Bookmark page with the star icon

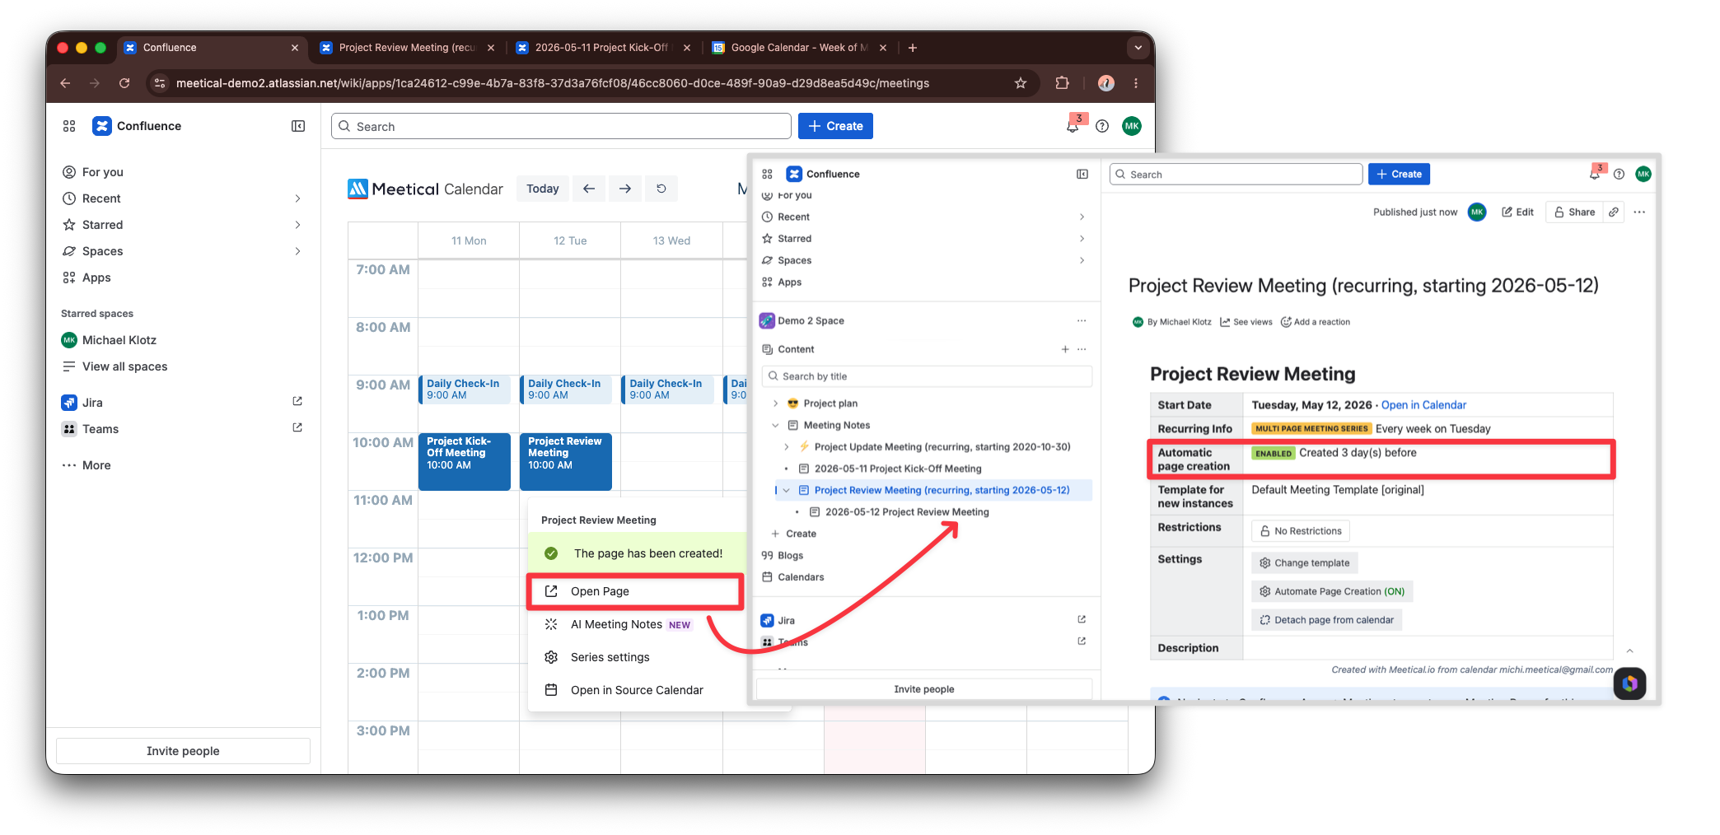1021,83
